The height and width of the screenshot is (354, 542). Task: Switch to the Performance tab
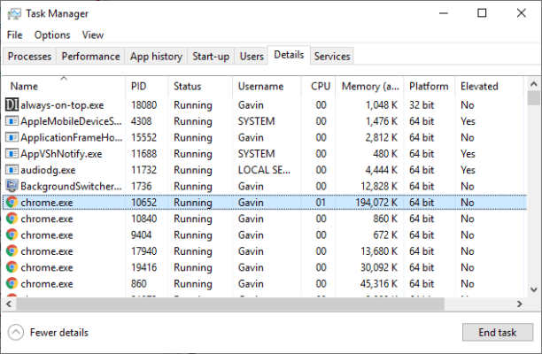[90, 56]
